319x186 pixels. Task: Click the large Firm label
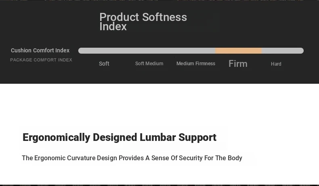coord(238,64)
